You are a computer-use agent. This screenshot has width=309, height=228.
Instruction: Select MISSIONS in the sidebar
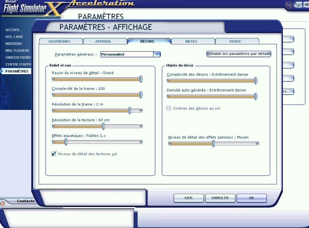click(x=14, y=44)
